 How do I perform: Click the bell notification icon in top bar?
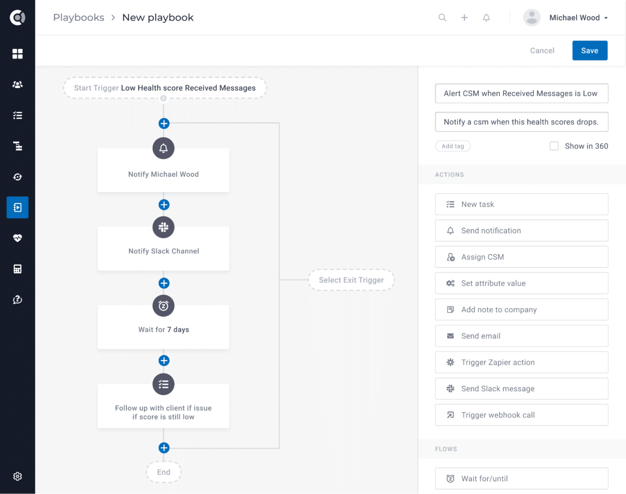click(486, 18)
